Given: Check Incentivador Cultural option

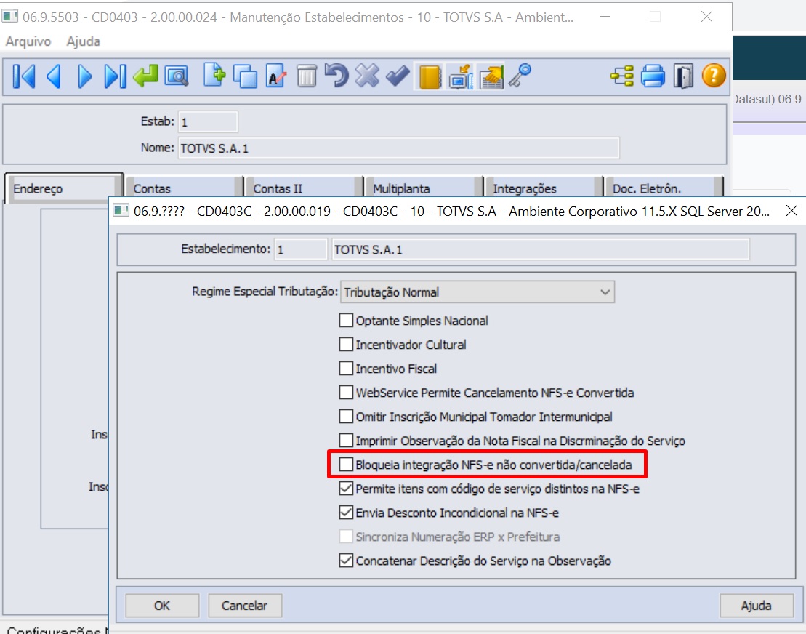Looking at the screenshot, I should (347, 345).
